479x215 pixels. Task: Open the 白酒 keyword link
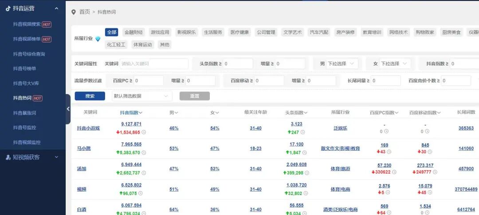[x=82, y=210]
